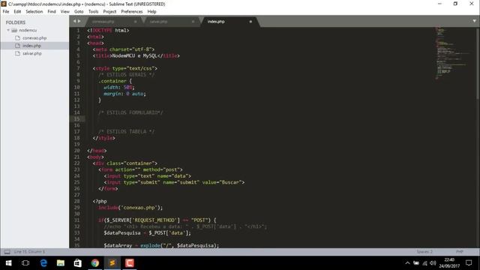Screen dimensions: 480x270
Task: Open the Preferences menu
Action: tap(132, 12)
